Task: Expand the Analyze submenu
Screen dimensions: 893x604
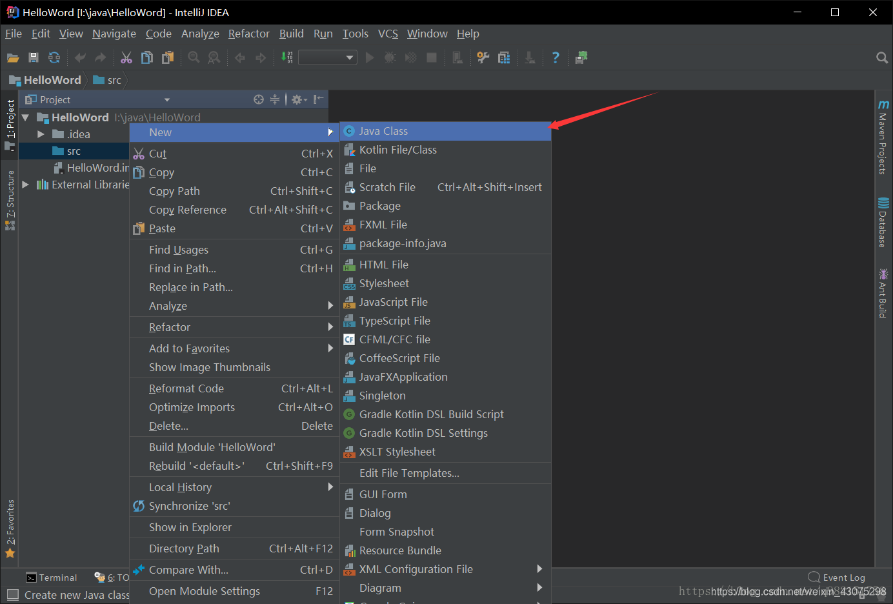Action: [x=235, y=306]
